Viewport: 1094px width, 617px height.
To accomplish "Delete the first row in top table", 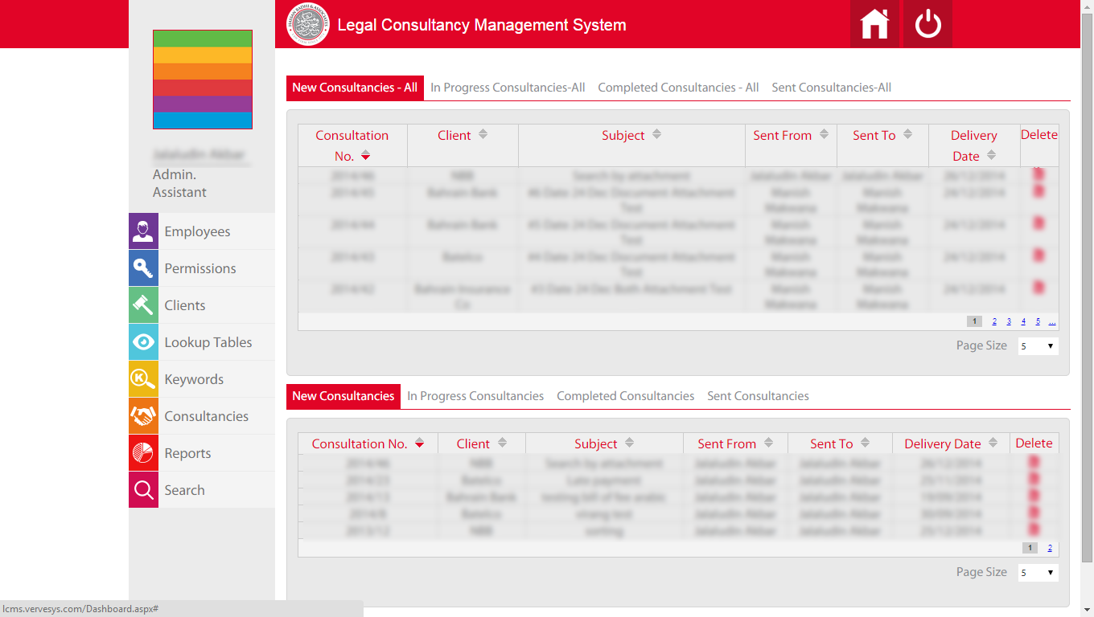I will tap(1038, 174).
